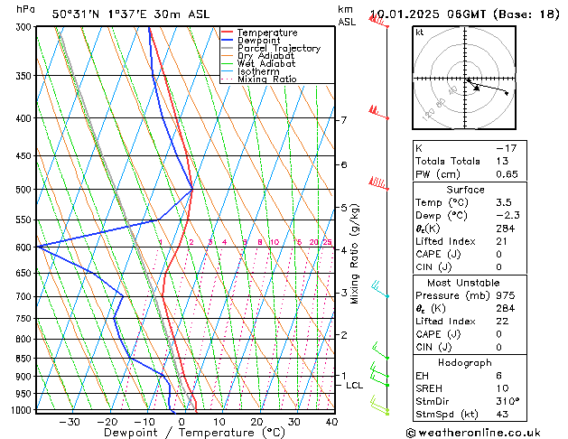This screenshot has height=439, width=568.
Task: Click the 300 pressure level label
Action: point(25,27)
